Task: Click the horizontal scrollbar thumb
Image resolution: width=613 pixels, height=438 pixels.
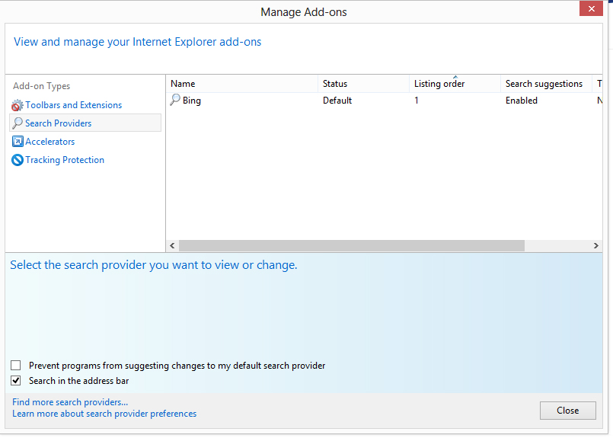Action: pos(351,246)
